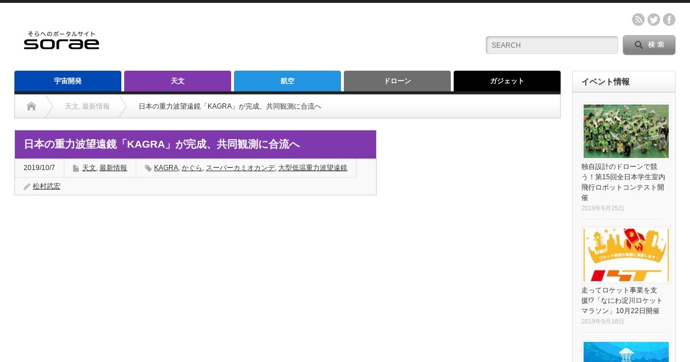Go to home via breadcrumb house icon

point(31,106)
